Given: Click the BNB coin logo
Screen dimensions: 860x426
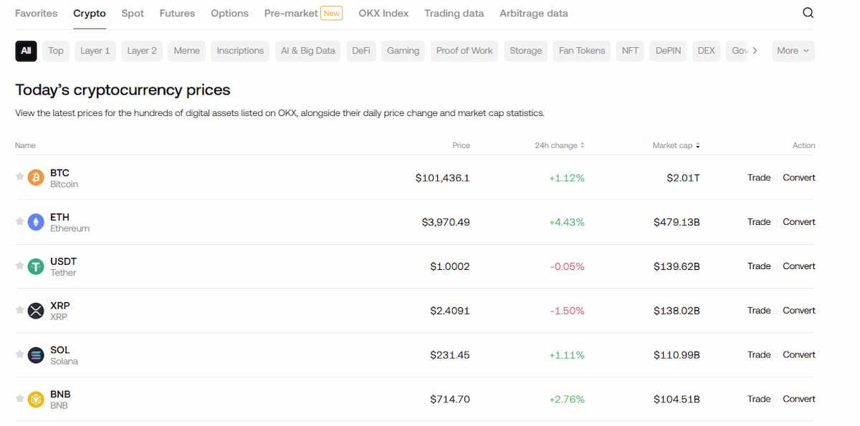Looking at the screenshot, I should [36, 400].
